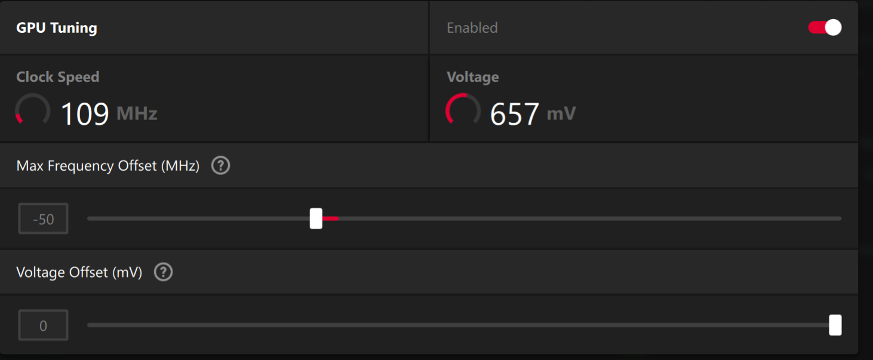Select the GPU Tuning heading

coord(57,27)
